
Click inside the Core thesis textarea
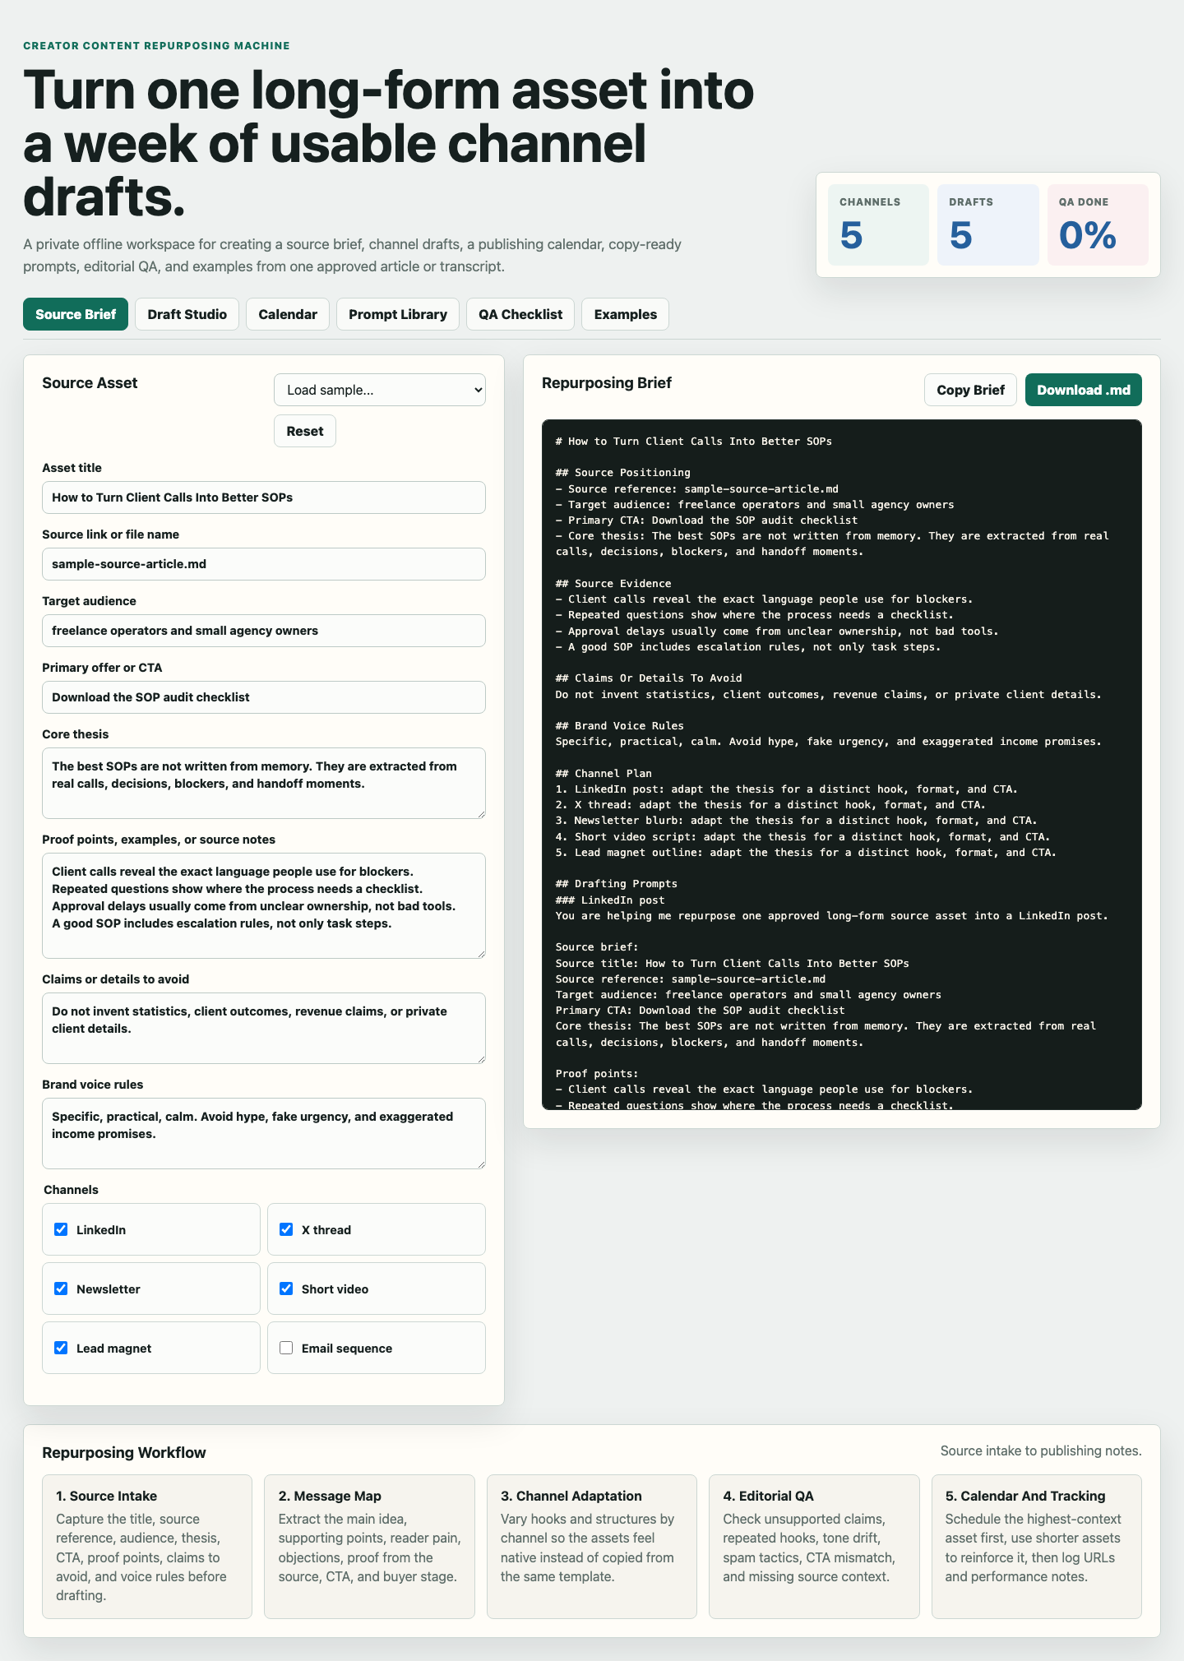click(x=264, y=783)
